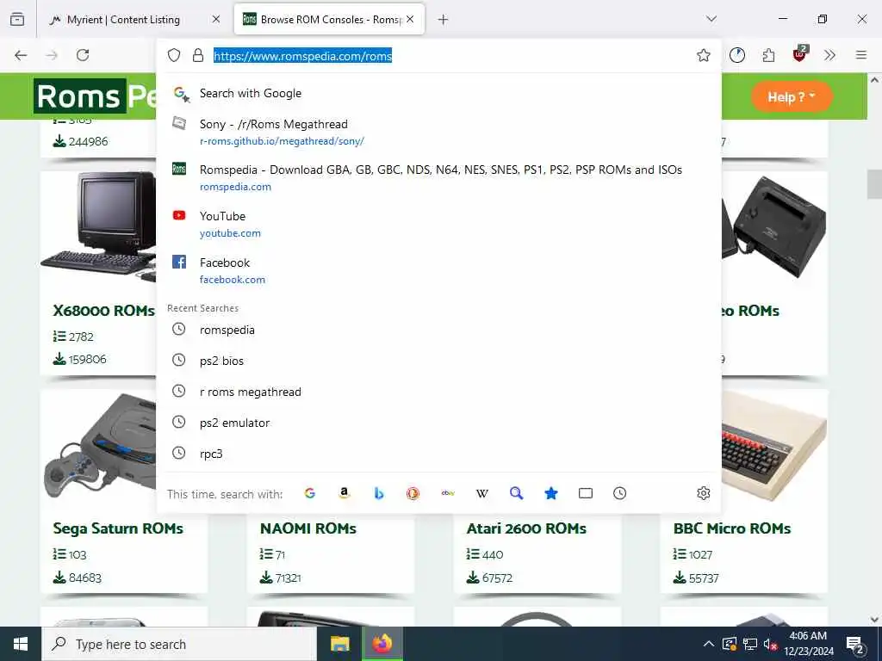The image size is (882, 661).
Task: Expand the orange Help dropdown button
Action: click(x=792, y=96)
